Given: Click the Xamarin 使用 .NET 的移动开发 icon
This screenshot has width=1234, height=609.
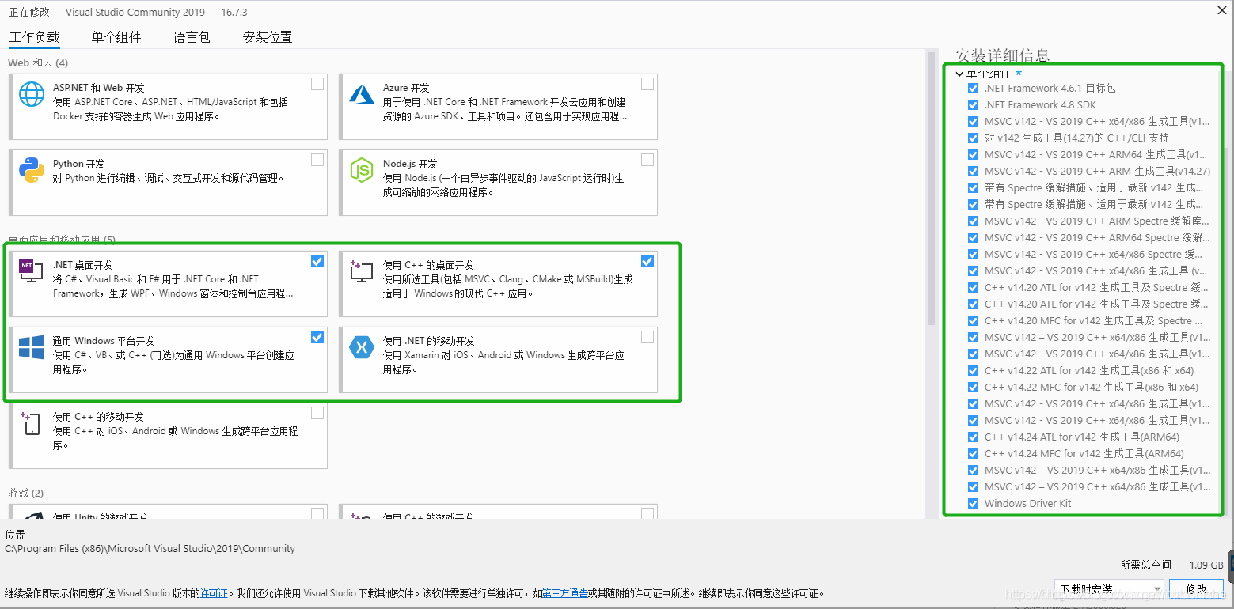Looking at the screenshot, I should pos(362,346).
